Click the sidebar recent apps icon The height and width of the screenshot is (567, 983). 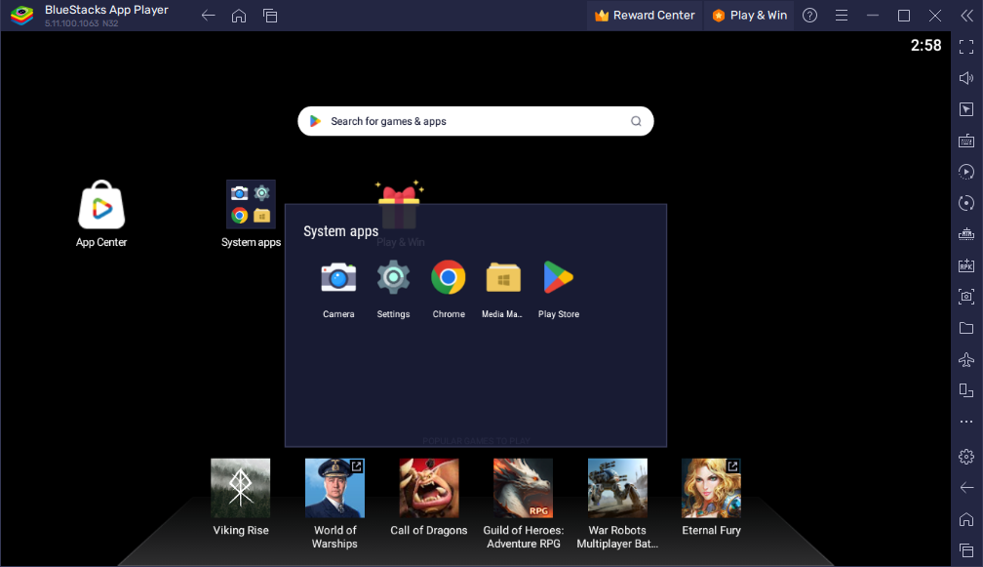pos(966,550)
